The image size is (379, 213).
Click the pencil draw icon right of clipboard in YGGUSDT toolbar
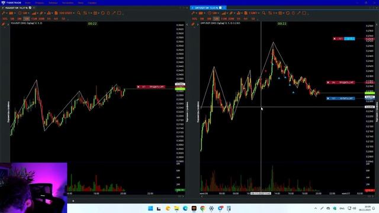(114, 13)
